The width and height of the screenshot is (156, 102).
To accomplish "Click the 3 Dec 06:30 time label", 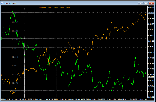I will tap(101, 99).
